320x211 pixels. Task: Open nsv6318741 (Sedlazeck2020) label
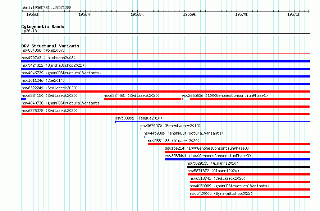218,178
